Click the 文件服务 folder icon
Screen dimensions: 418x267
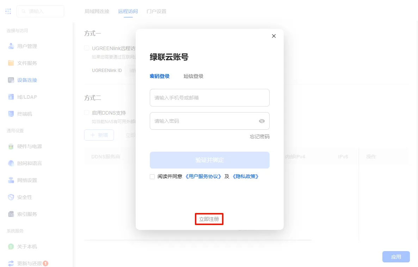(11, 63)
